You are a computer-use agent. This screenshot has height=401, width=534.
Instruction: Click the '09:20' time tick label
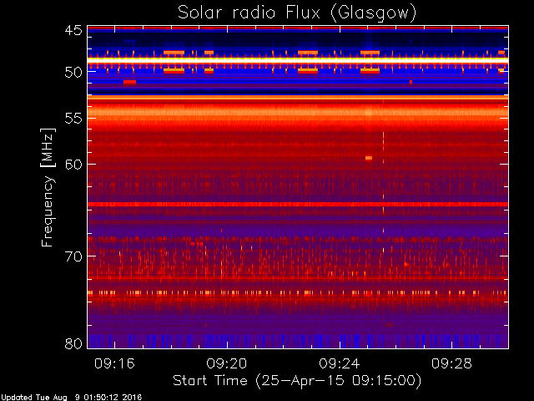click(227, 363)
